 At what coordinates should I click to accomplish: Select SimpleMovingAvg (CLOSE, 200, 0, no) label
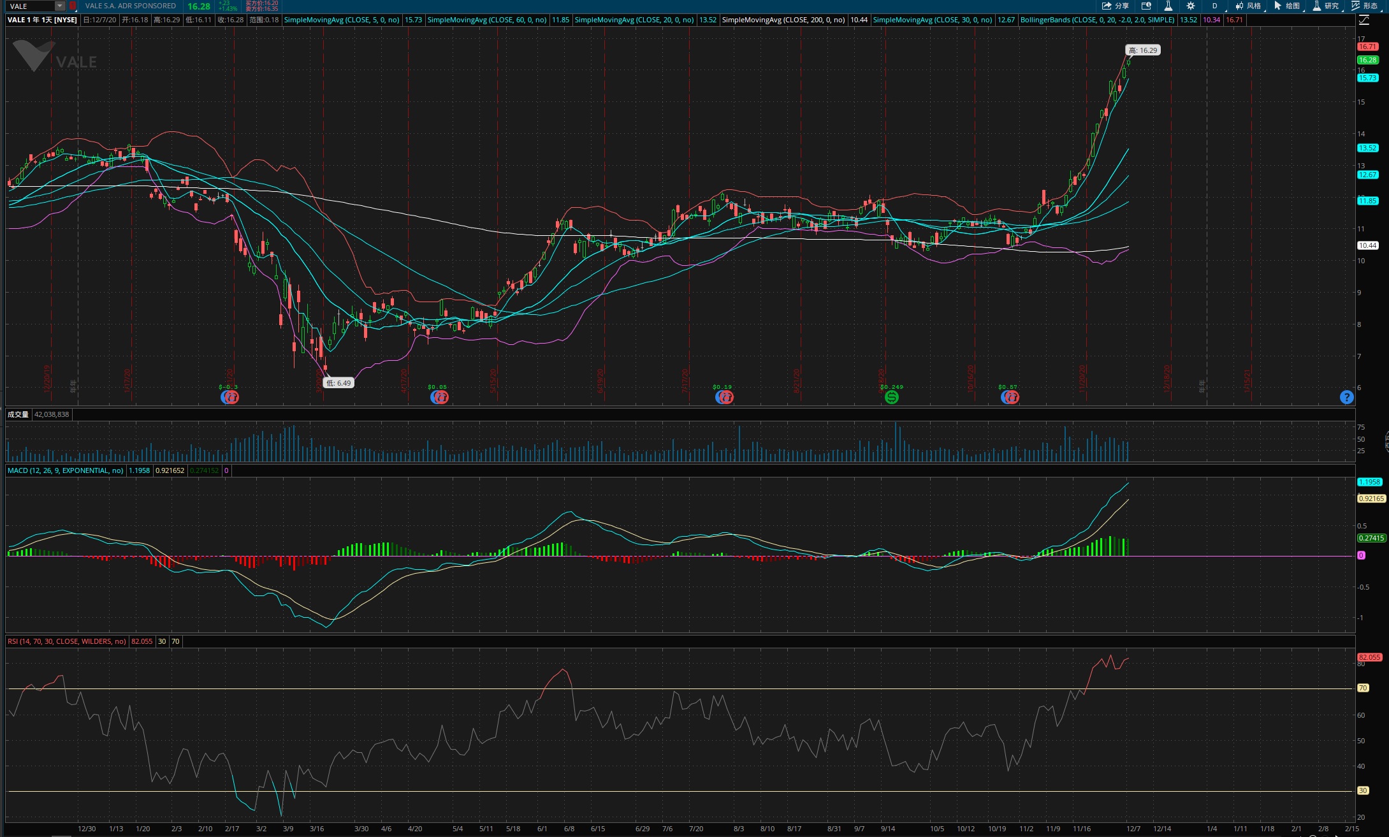point(783,20)
